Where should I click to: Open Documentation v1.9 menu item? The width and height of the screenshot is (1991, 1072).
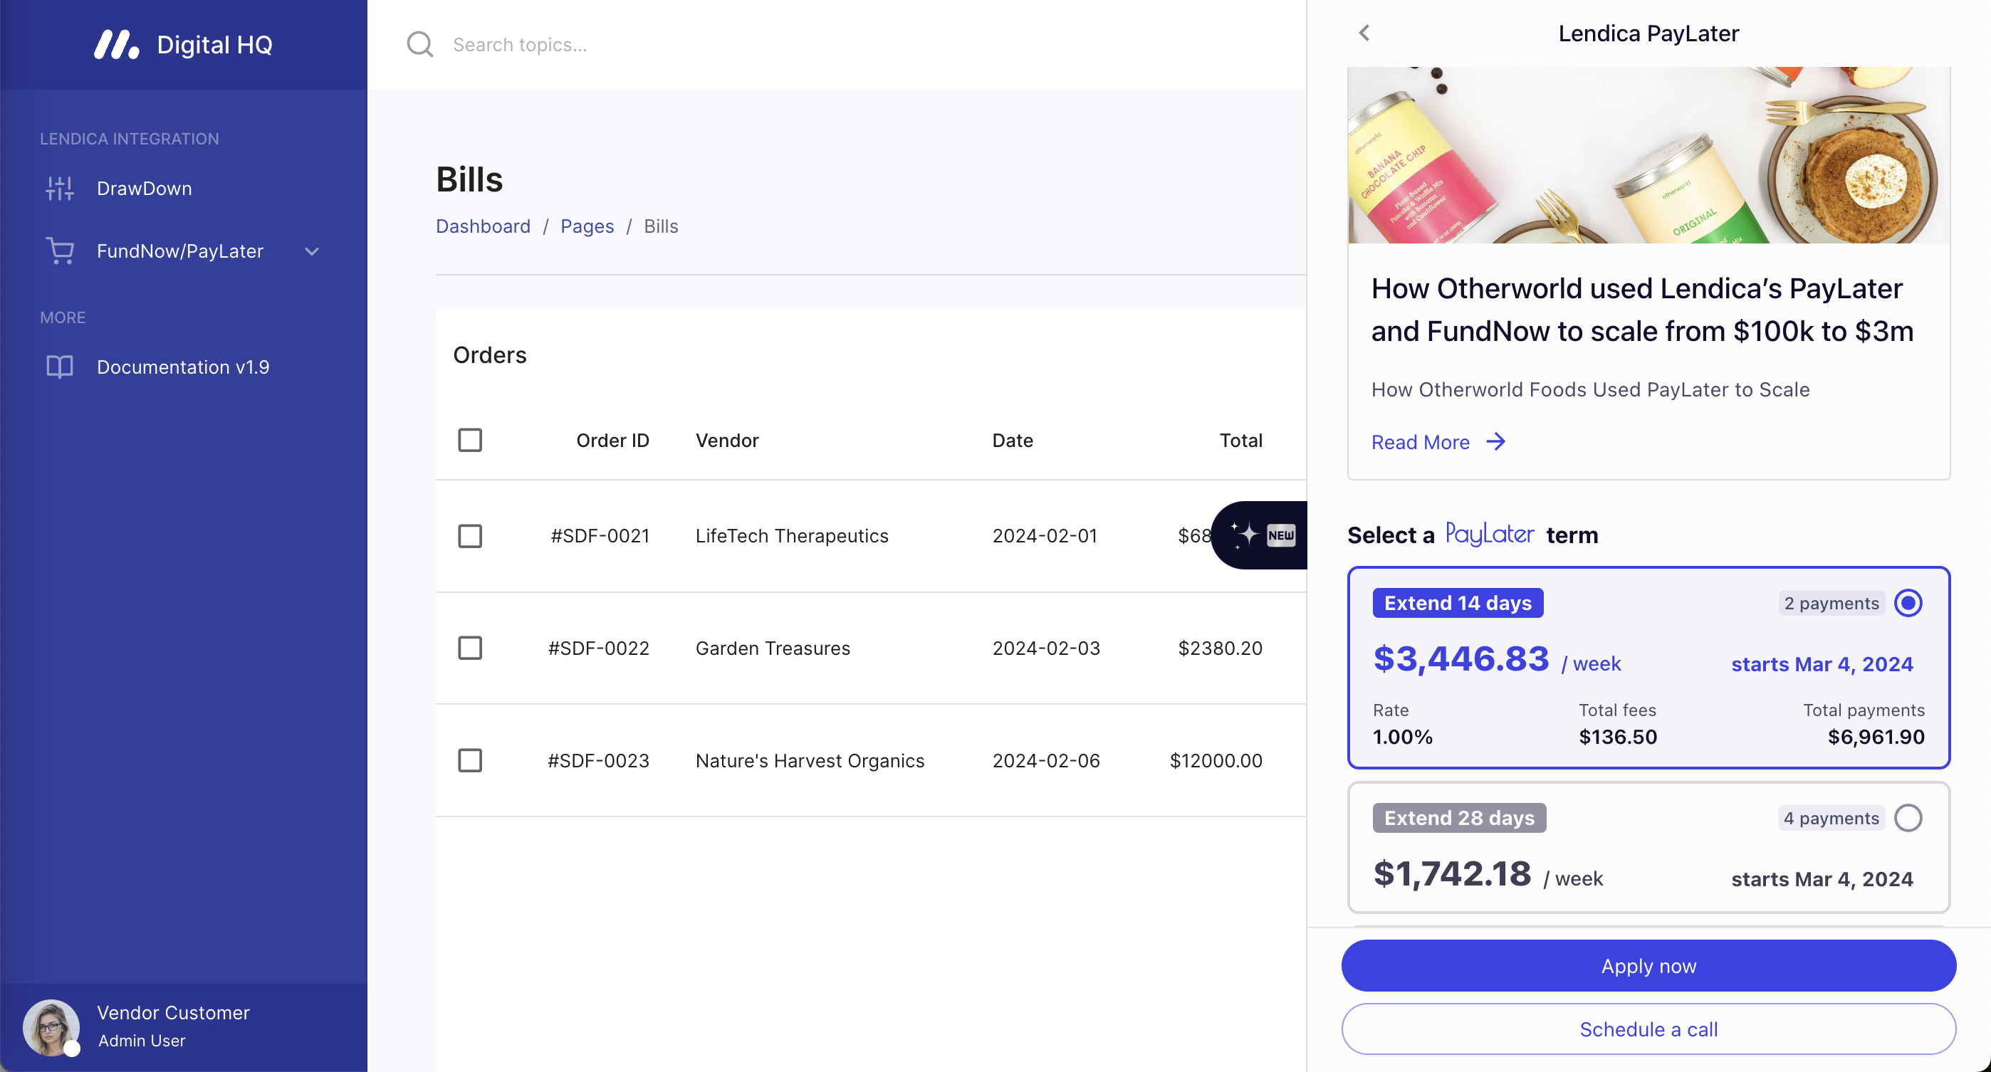(182, 367)
